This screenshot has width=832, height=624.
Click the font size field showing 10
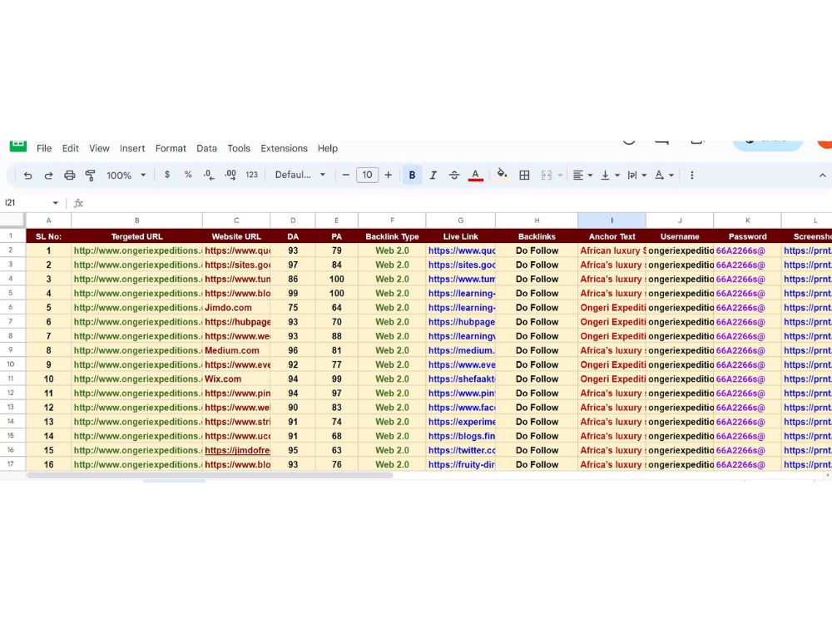pyautogui.click(x=367, y=175)
